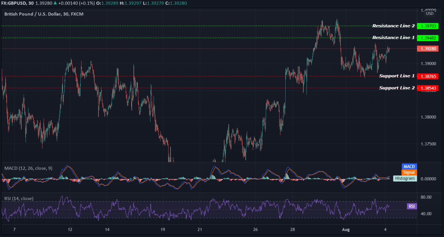Click the current price tag 1.39280
This screenshot has height=237, width=444.
click(428, 49)
